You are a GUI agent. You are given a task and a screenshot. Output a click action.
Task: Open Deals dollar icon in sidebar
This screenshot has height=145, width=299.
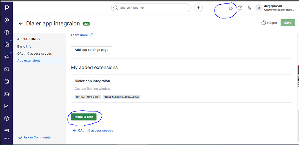coord(7,32)
